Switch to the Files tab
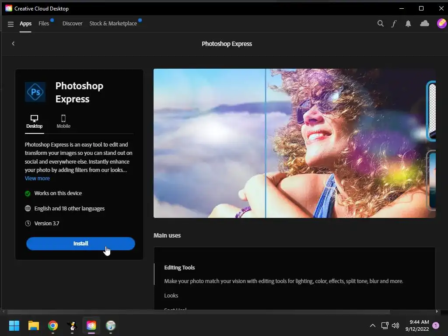Viewport: 448px width, 336px height. coord(44,24)
